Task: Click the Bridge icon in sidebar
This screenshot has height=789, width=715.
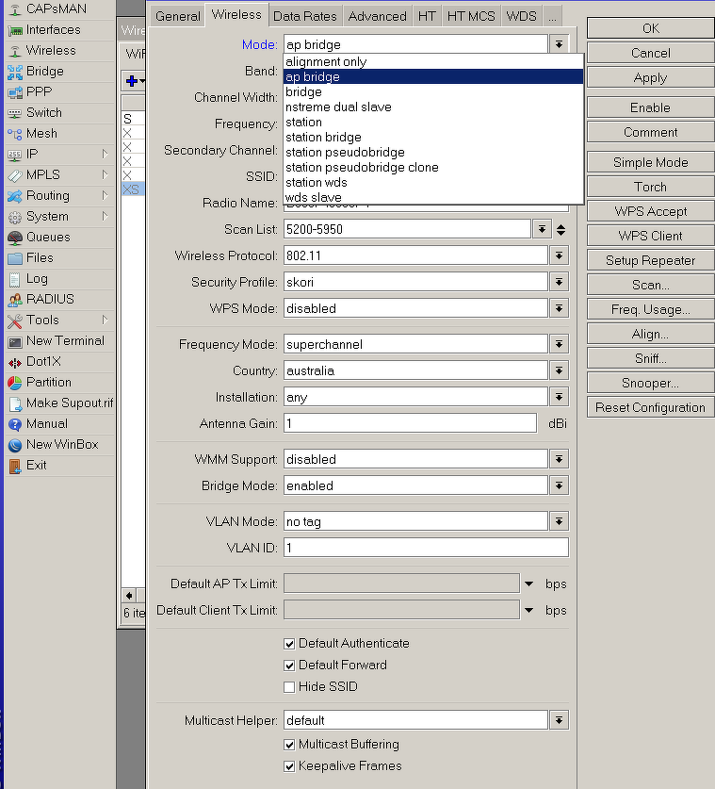Action: coord(15,72)
